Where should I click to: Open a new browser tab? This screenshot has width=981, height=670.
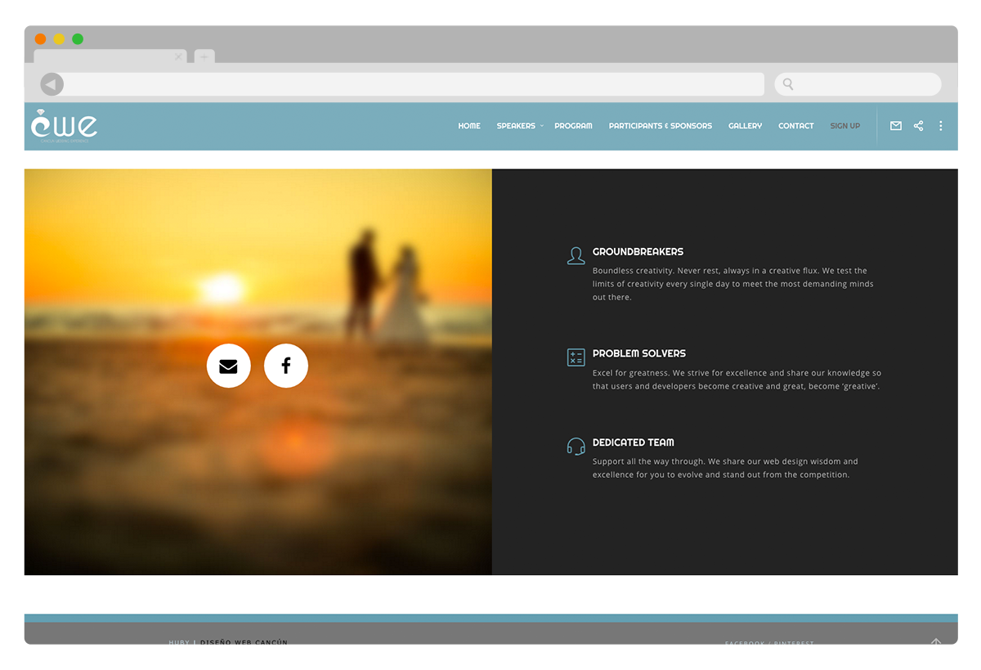click(204, 56)
